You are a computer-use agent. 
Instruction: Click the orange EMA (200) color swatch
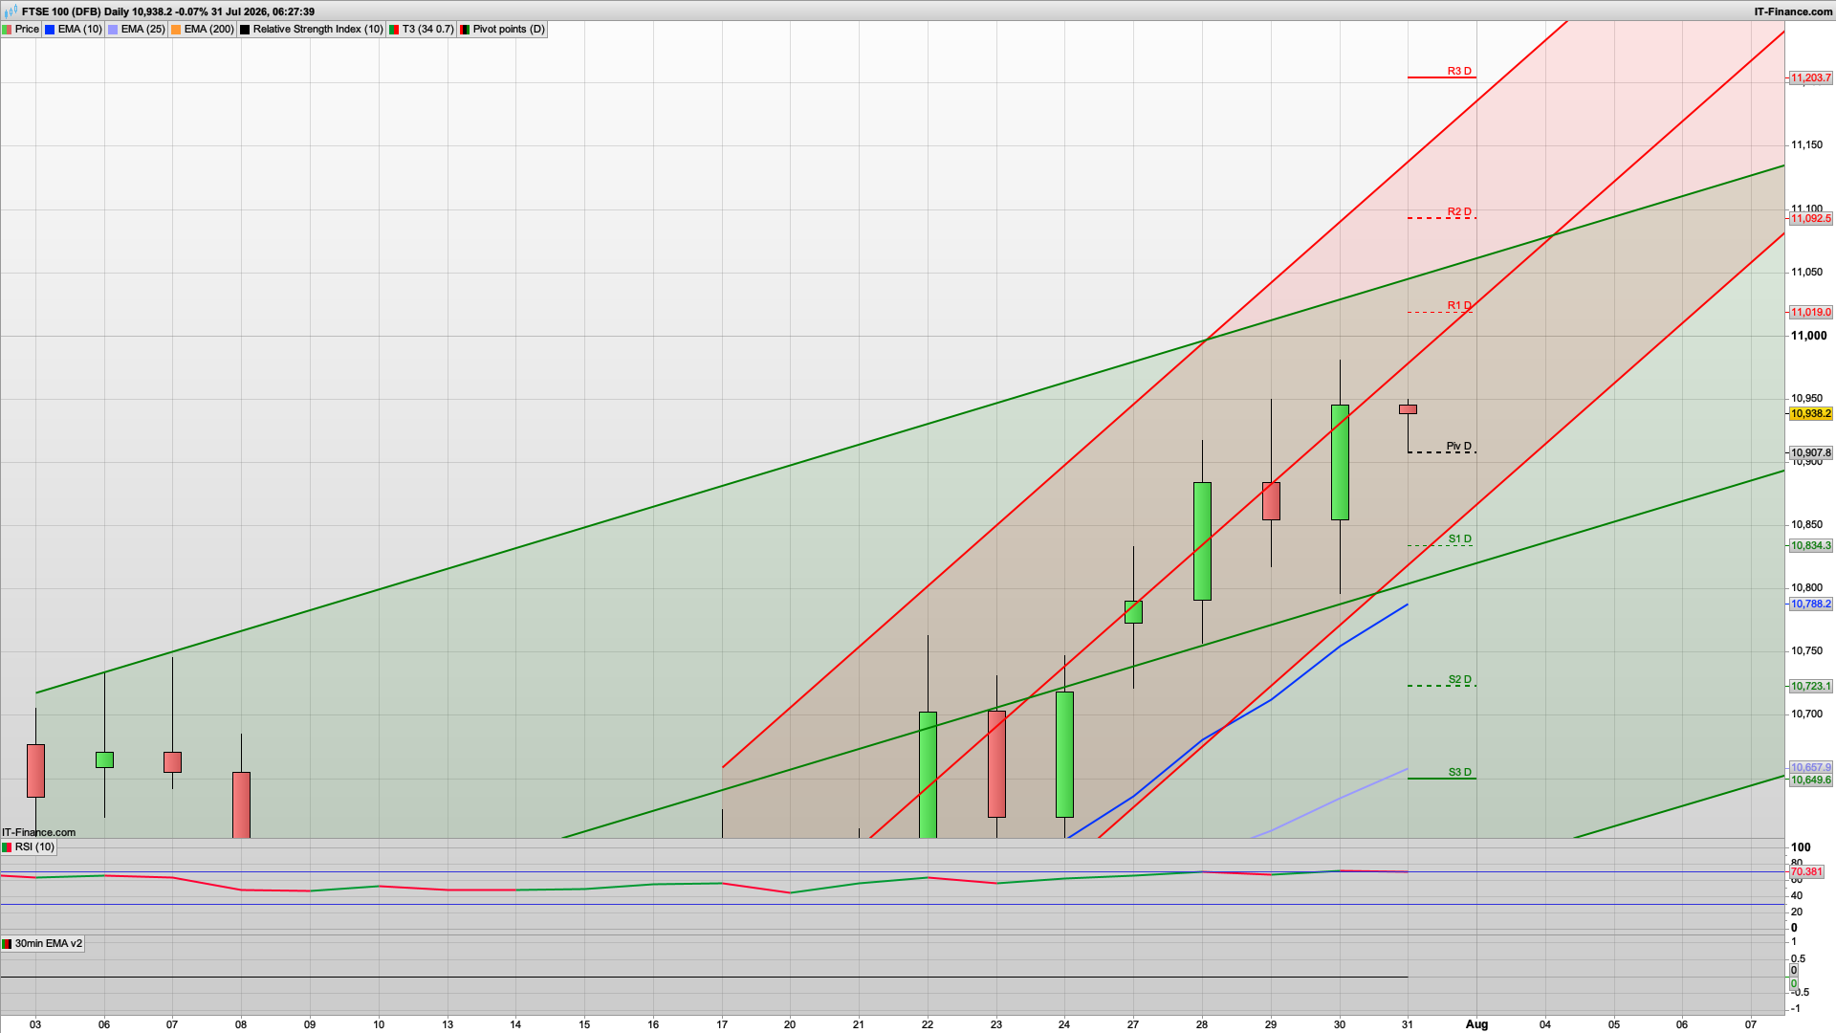coord(176,30)
